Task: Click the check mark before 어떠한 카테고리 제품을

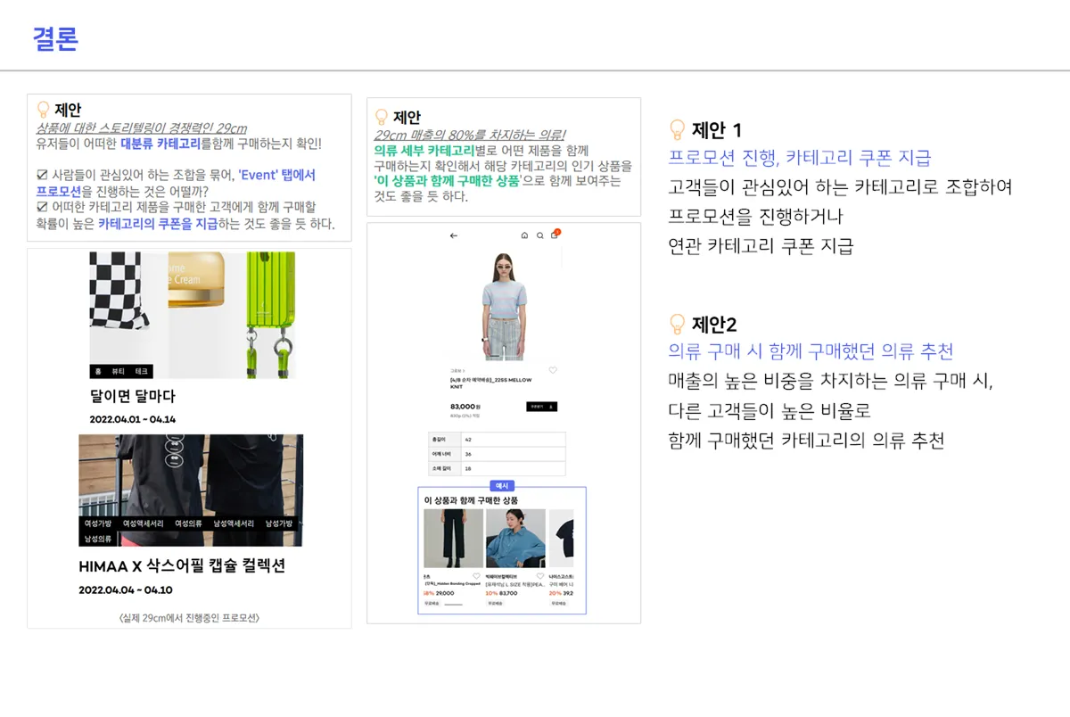Action: 42,207
